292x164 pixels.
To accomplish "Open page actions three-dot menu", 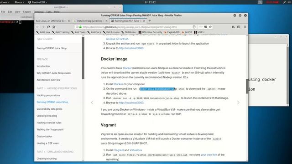I will point(201,27).
